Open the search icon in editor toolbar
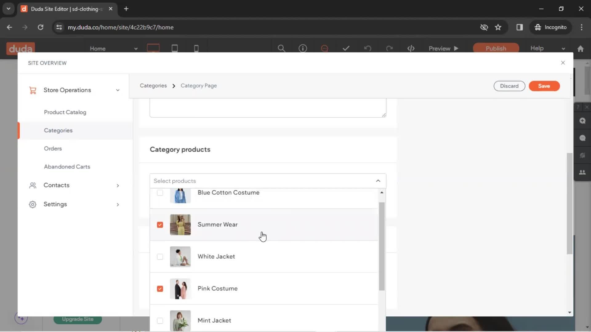The width and height of the screenshot is (591, 332). pyautogui.click(x=281, y=48)
